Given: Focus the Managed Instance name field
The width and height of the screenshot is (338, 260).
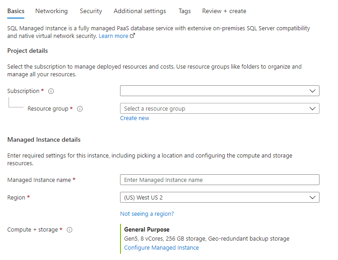Looking at the screenshot, I should [x=220, y=180].
